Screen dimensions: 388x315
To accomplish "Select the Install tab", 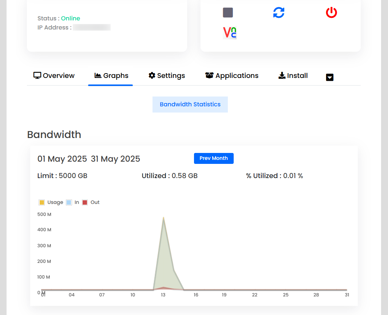I will click(x=293, y=75).
